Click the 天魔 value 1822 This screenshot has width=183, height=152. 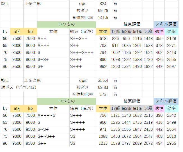(x=148, y=66)
